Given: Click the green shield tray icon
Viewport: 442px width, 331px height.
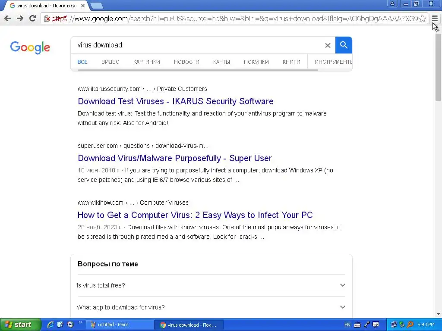Looking at the screenshot, I should (402, 325).
